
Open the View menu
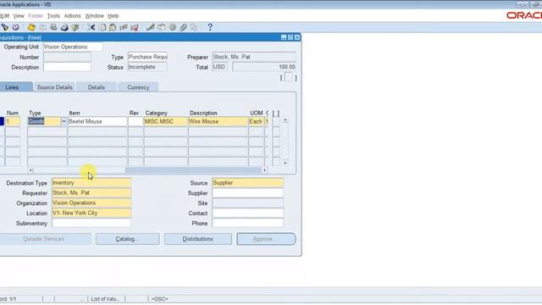19,16
